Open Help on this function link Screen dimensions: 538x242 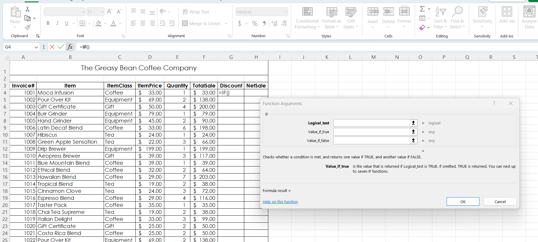280,202
